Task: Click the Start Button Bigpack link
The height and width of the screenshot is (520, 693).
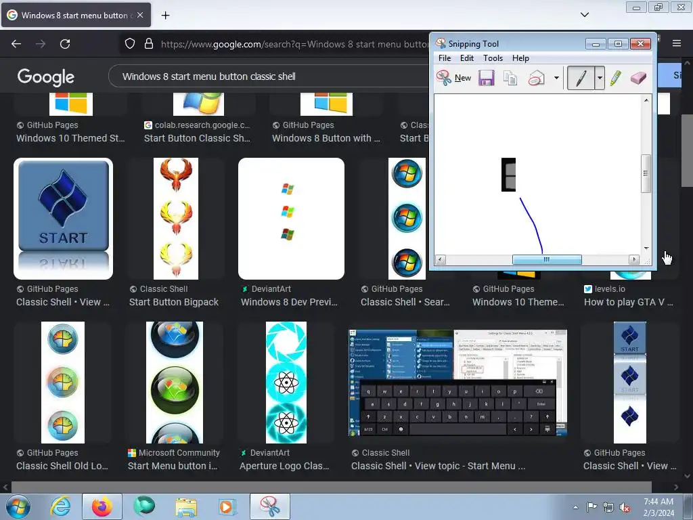Action: (x=174, y=302)
